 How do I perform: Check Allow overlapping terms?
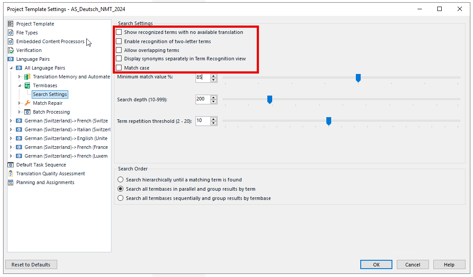pos(119,50)
